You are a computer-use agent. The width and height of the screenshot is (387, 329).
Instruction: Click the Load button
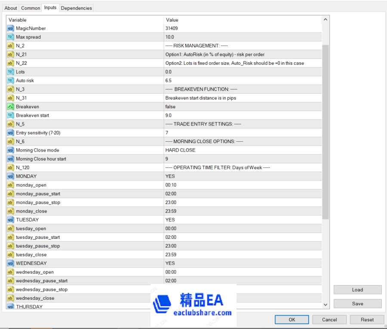click(x=357, y=290)
